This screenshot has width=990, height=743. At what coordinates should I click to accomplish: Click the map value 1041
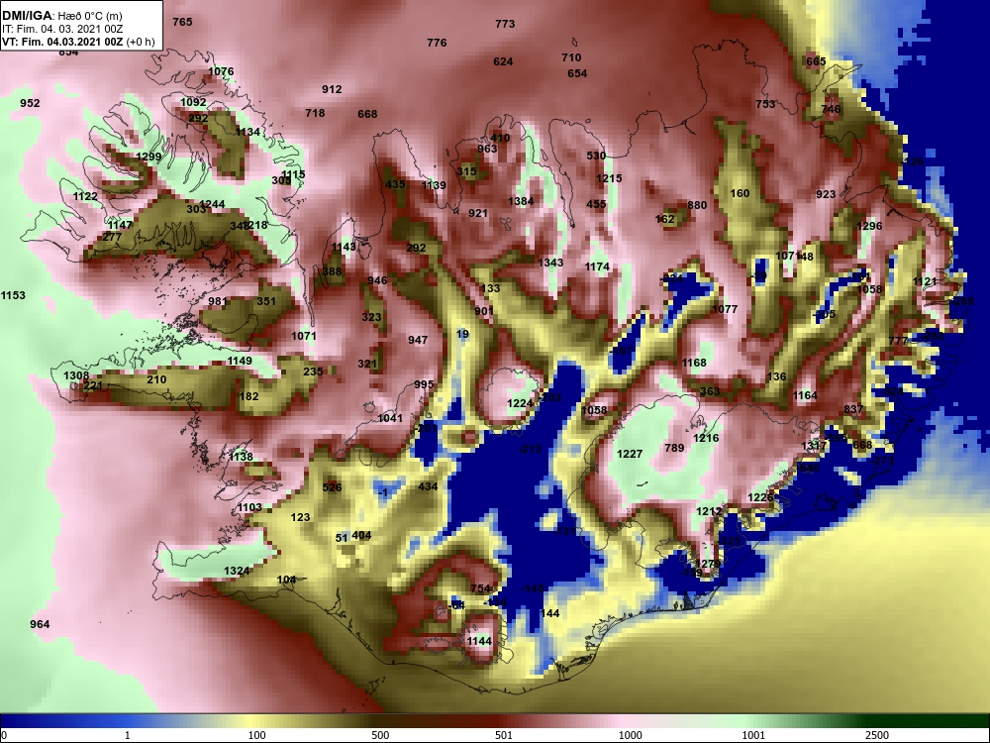(x=390, y=418)
